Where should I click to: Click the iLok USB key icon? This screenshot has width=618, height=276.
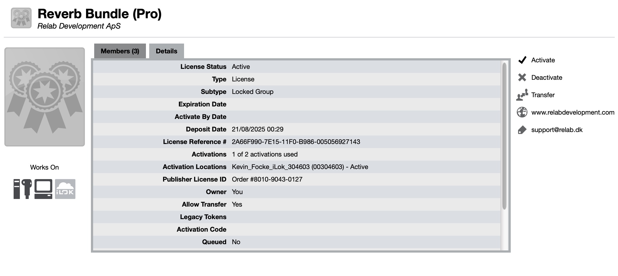[27, 189]
